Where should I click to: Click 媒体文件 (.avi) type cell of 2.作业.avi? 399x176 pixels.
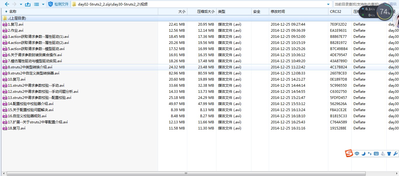click(230, 30)
